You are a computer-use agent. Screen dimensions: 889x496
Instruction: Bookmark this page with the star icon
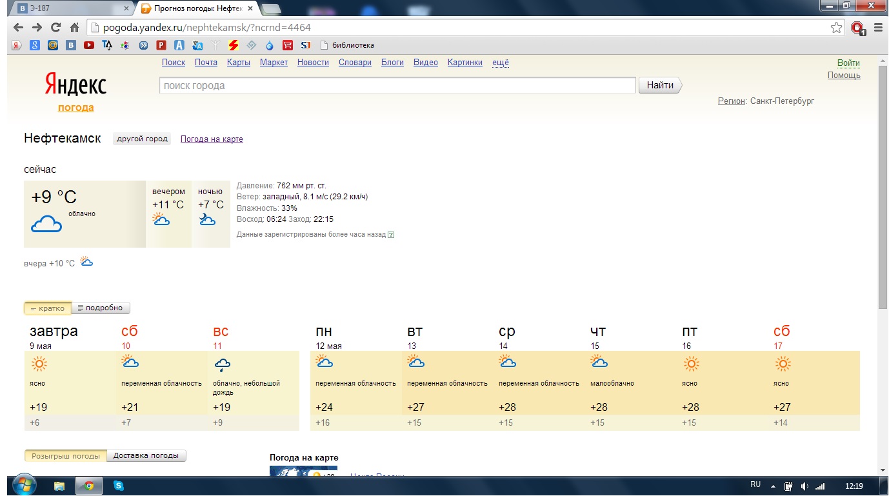point(836,27)
